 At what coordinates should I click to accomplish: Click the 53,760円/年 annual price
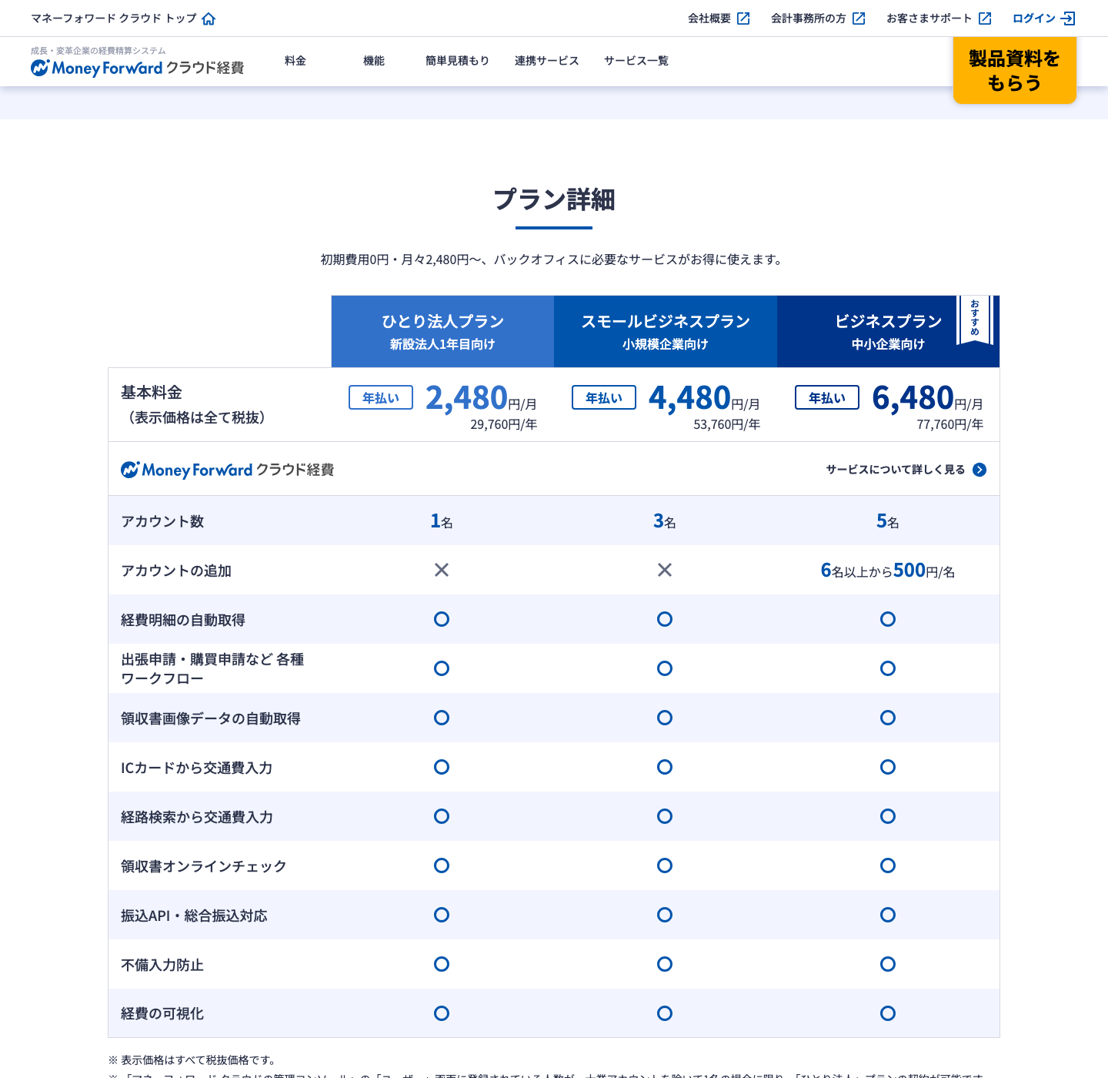tap(727, 424)
